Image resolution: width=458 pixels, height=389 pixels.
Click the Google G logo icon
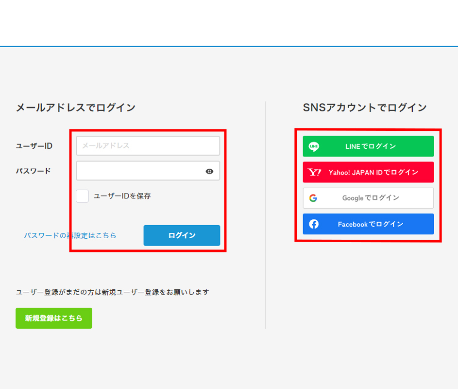(313, 198)
